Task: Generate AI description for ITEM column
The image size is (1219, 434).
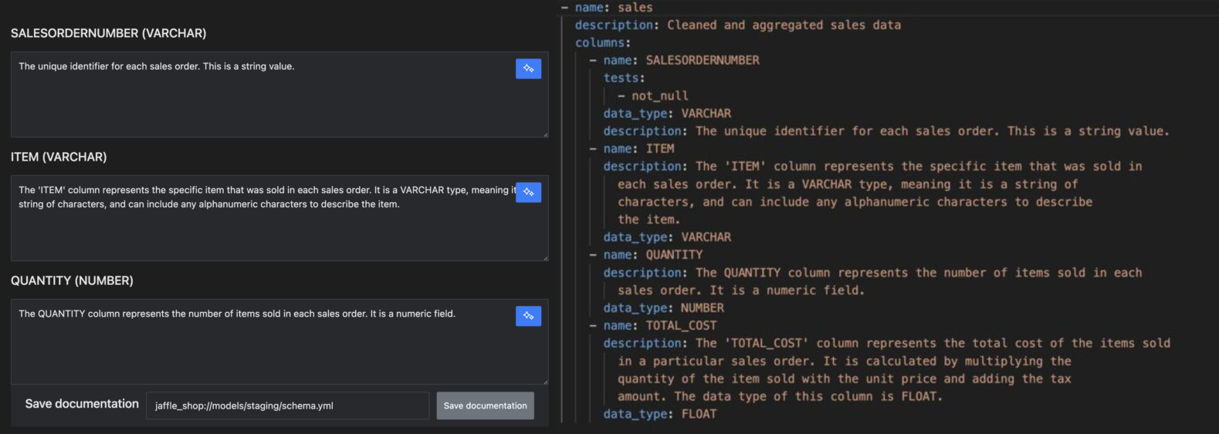Action: pos(528,192)
